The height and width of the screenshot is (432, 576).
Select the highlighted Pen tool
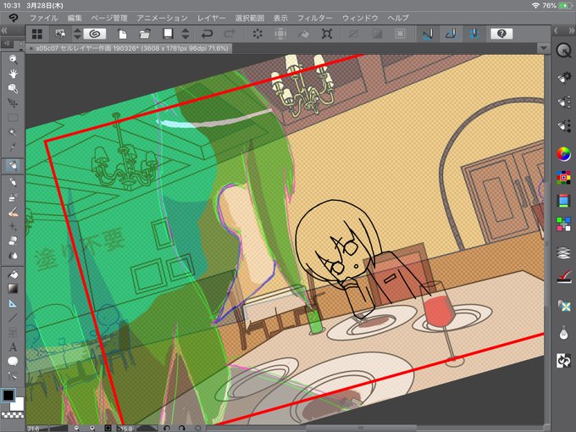pos(13,166)
